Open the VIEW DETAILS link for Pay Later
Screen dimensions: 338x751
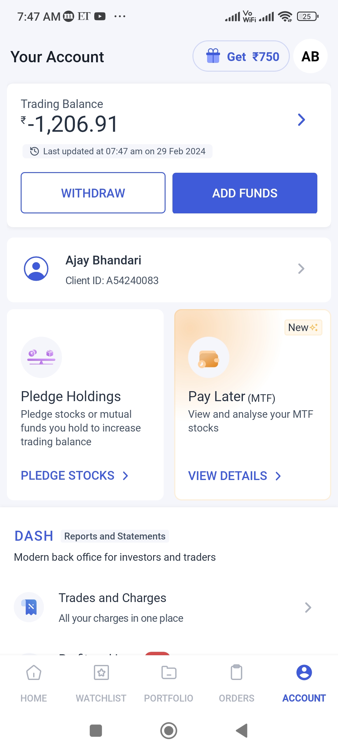(235, 476)
